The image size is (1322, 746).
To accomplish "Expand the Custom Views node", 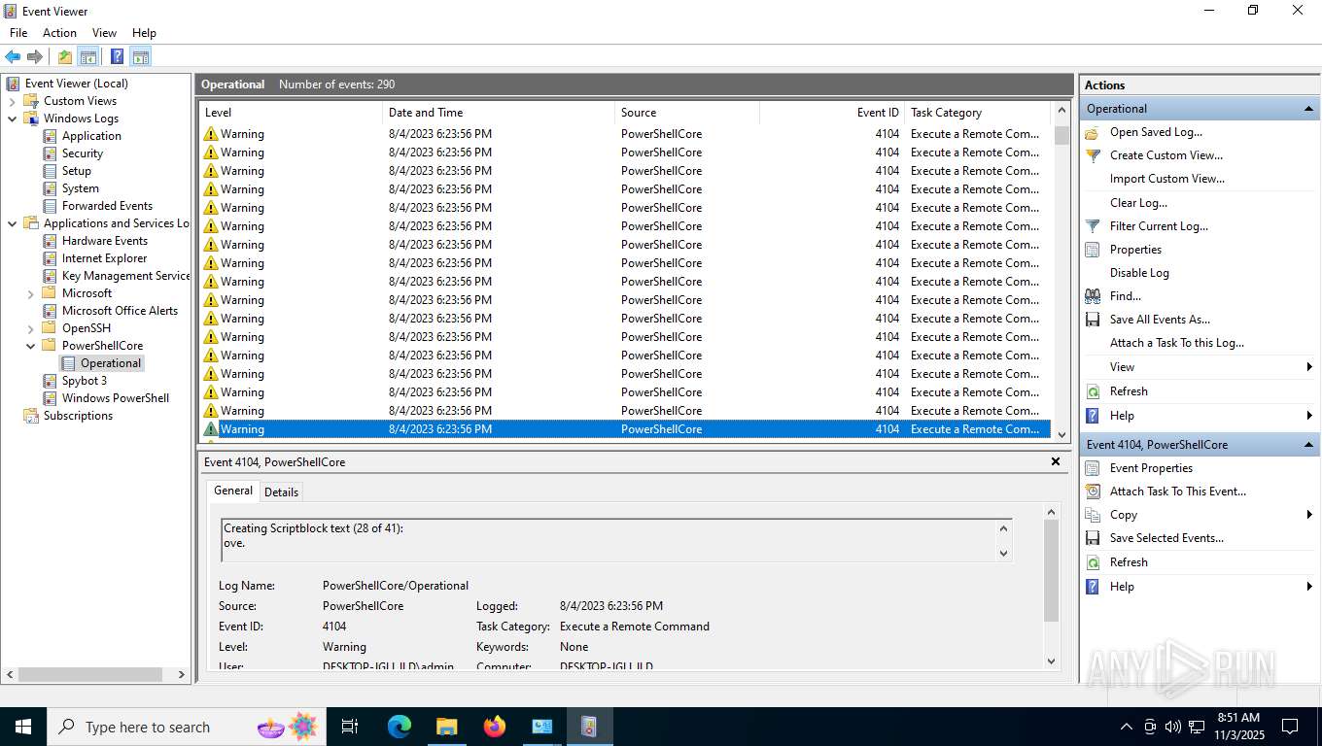I will pos(12,101).
